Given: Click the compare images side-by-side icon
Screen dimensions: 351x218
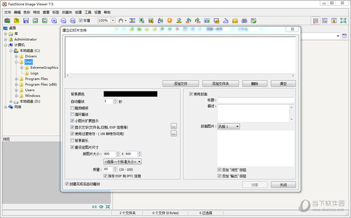Looking at the screenshot, I should click(x=207, y=21).
